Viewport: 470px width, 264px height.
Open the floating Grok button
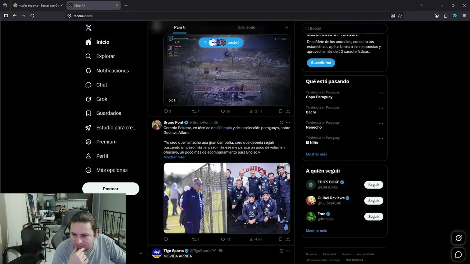459,238
